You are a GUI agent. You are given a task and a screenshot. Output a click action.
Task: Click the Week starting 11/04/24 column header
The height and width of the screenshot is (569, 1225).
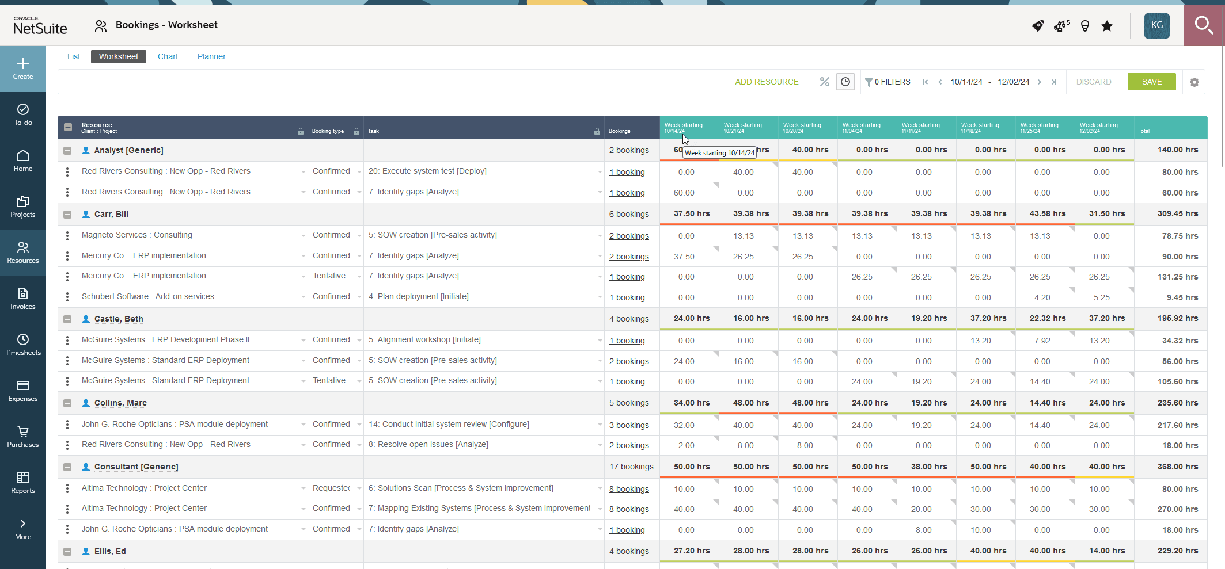[867, 127]
